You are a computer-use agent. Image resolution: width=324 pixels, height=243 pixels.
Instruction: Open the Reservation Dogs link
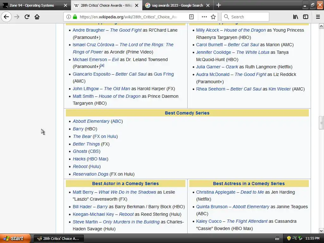(90, 174)
